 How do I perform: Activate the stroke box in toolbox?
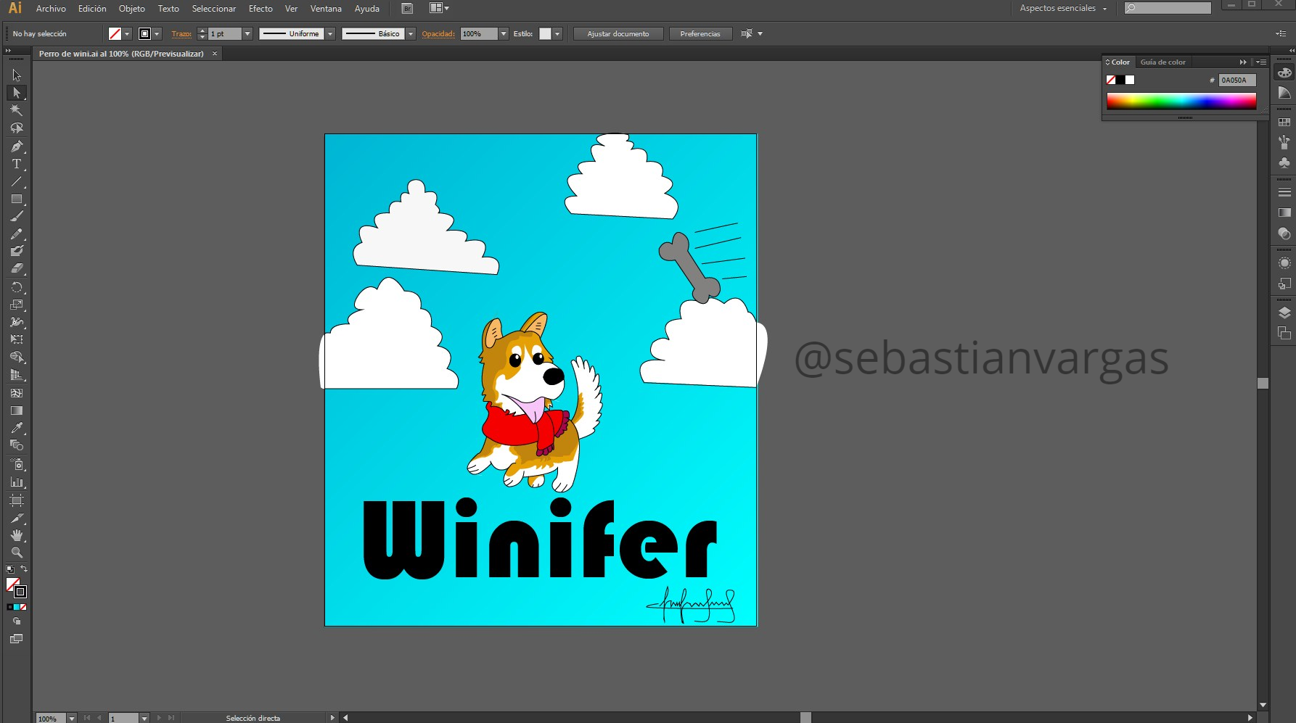20,592
